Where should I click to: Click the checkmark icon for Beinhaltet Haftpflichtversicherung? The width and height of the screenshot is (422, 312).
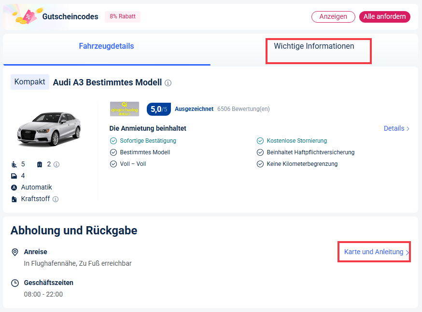point(260,152)
